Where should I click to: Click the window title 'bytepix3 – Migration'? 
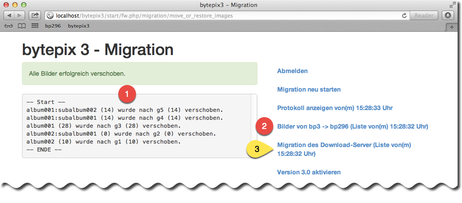229,5
